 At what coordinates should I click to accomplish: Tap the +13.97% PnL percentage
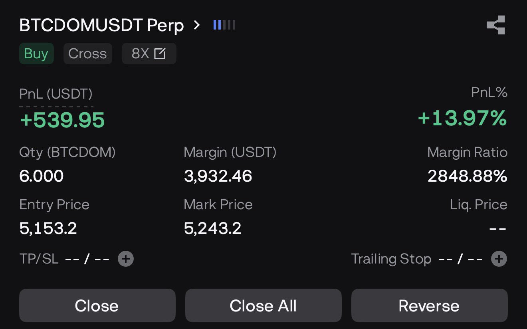pyautogui.click(x=462, y=119)
